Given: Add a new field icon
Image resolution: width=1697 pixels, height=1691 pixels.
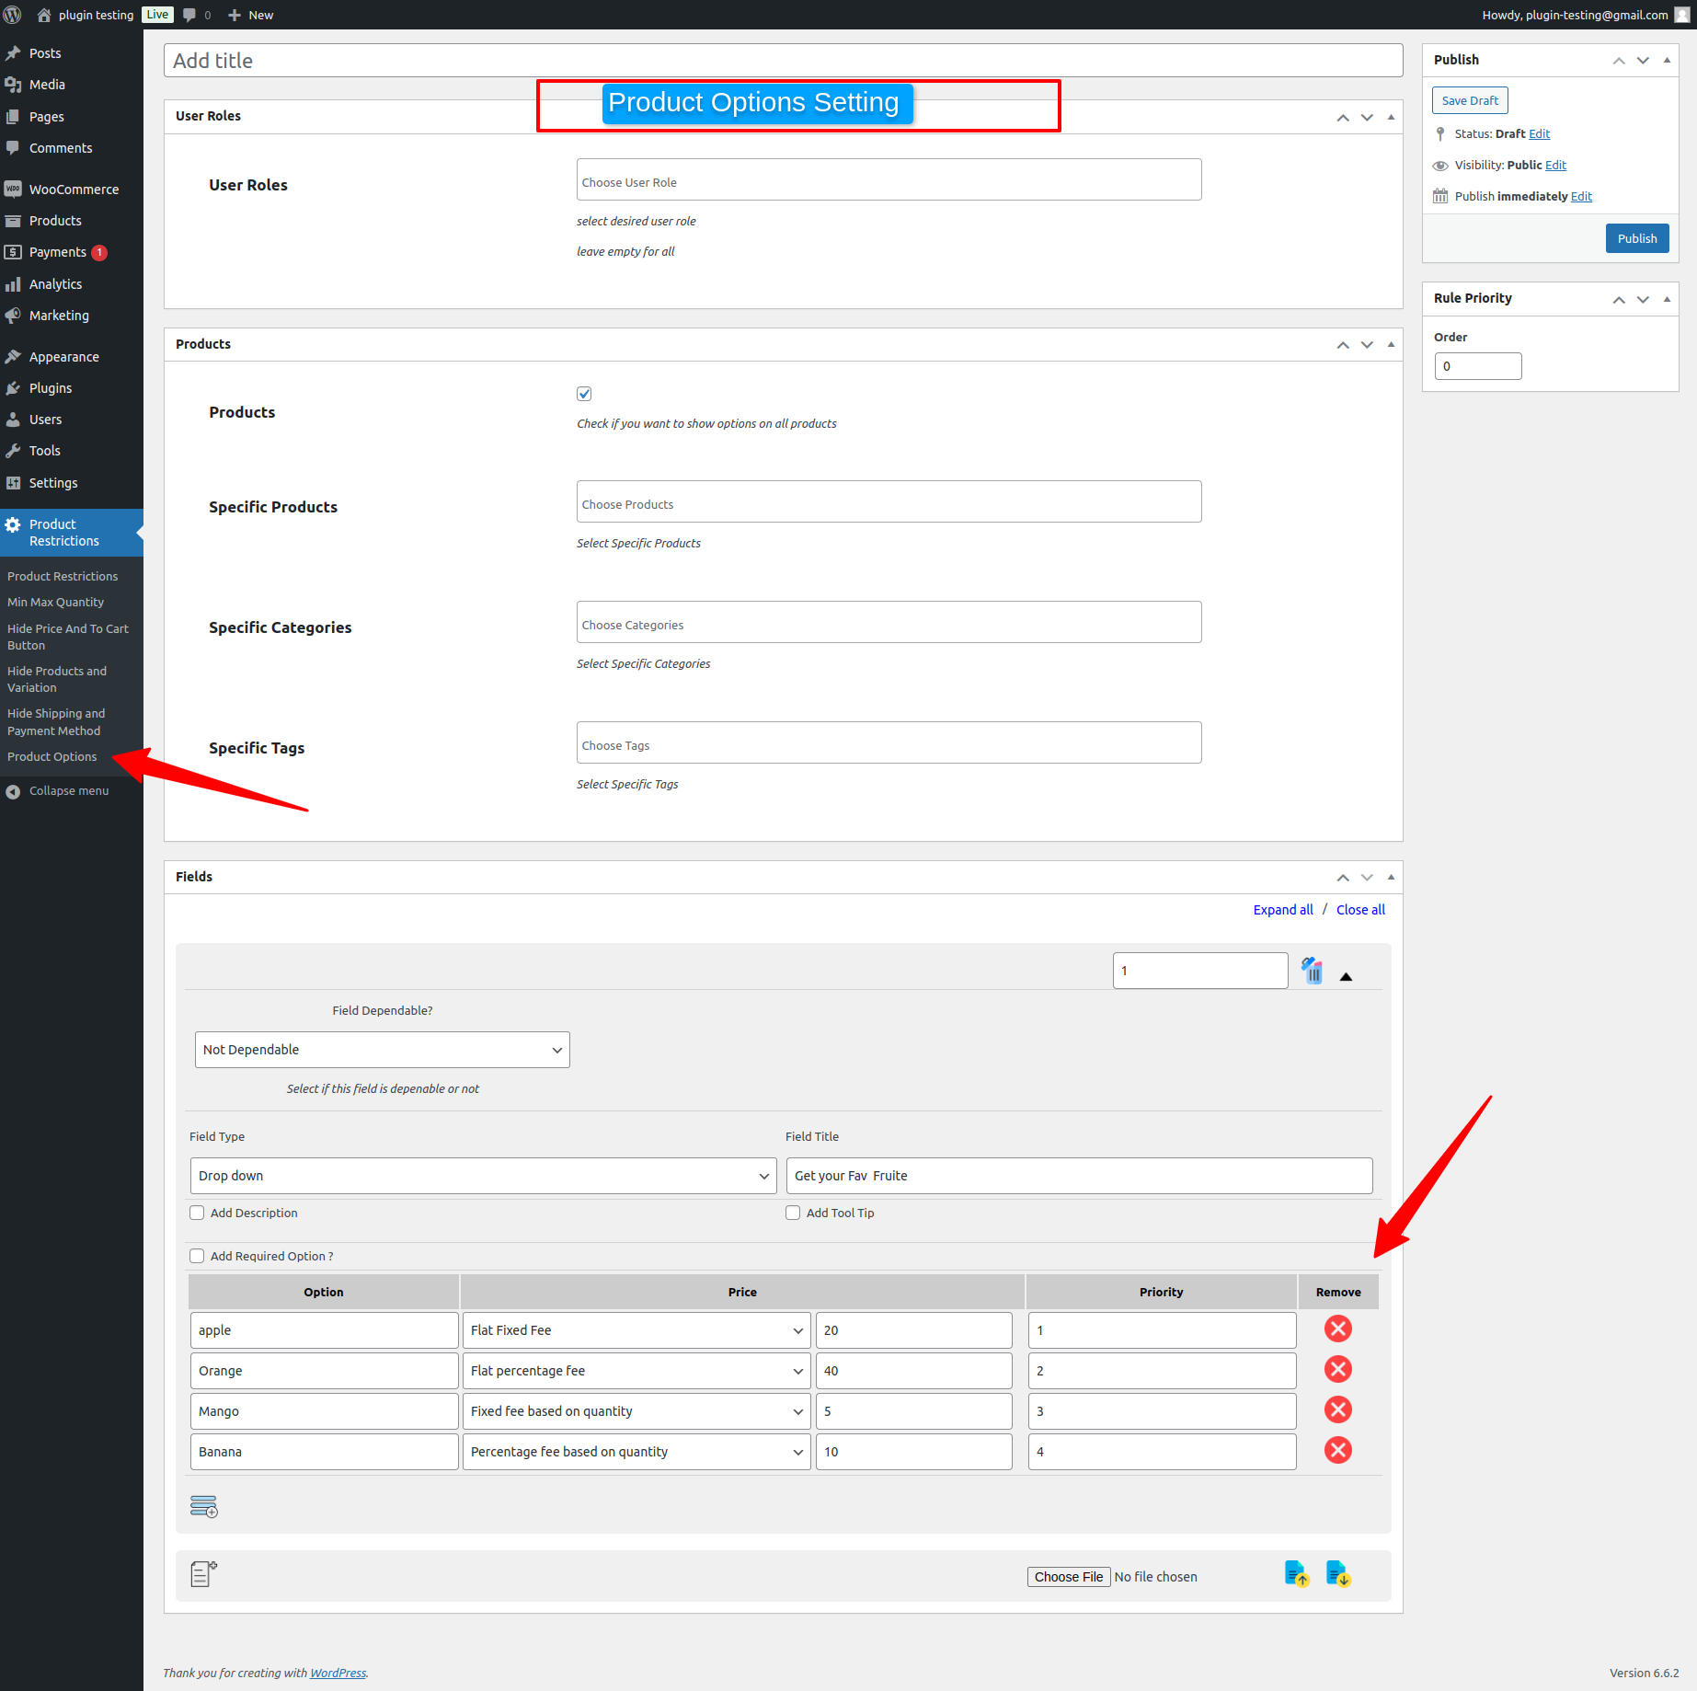Looking at the screenshot, I should 203,1574.
